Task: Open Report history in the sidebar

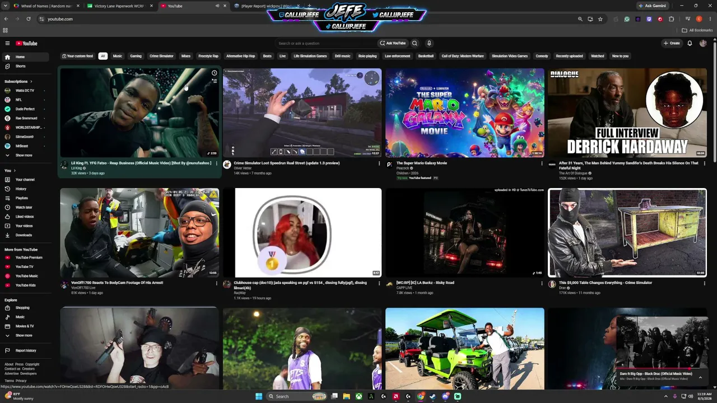Action: pos(26,350)
